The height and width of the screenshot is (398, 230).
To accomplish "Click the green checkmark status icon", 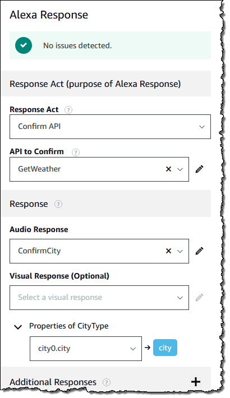I will pyautogui.click(x=24, y=45).
